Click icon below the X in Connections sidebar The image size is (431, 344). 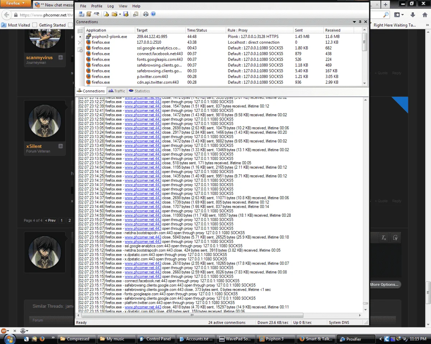(80, 49)
